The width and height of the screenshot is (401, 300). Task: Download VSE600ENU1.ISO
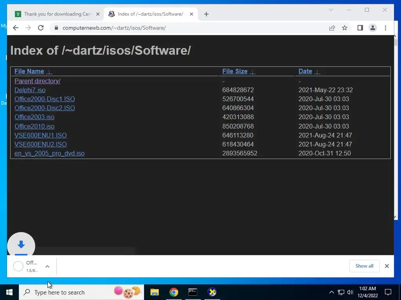click(x=40, y=135)
